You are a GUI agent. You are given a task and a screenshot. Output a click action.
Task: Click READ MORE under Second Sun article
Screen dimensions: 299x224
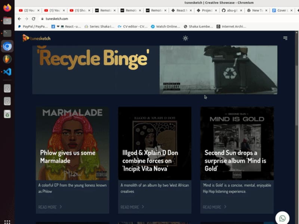click(212, 207)
